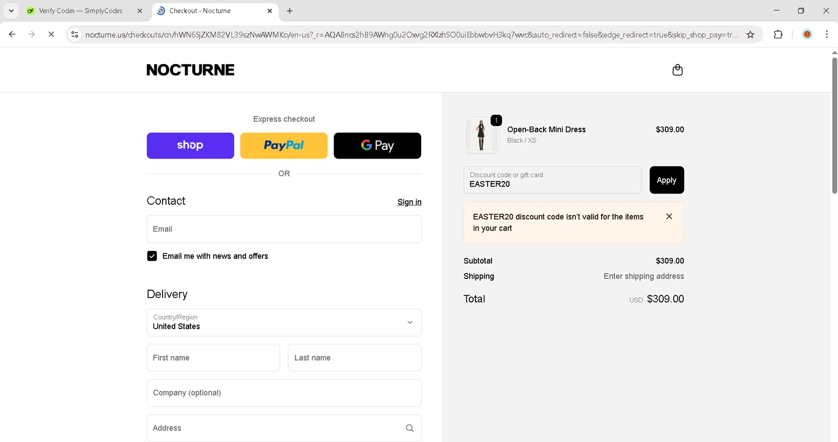Image resolution: width=838 pixels, height=442 pixels.
Task: Click the page vertical scrollbar
Action: click(x=835, y=125)
